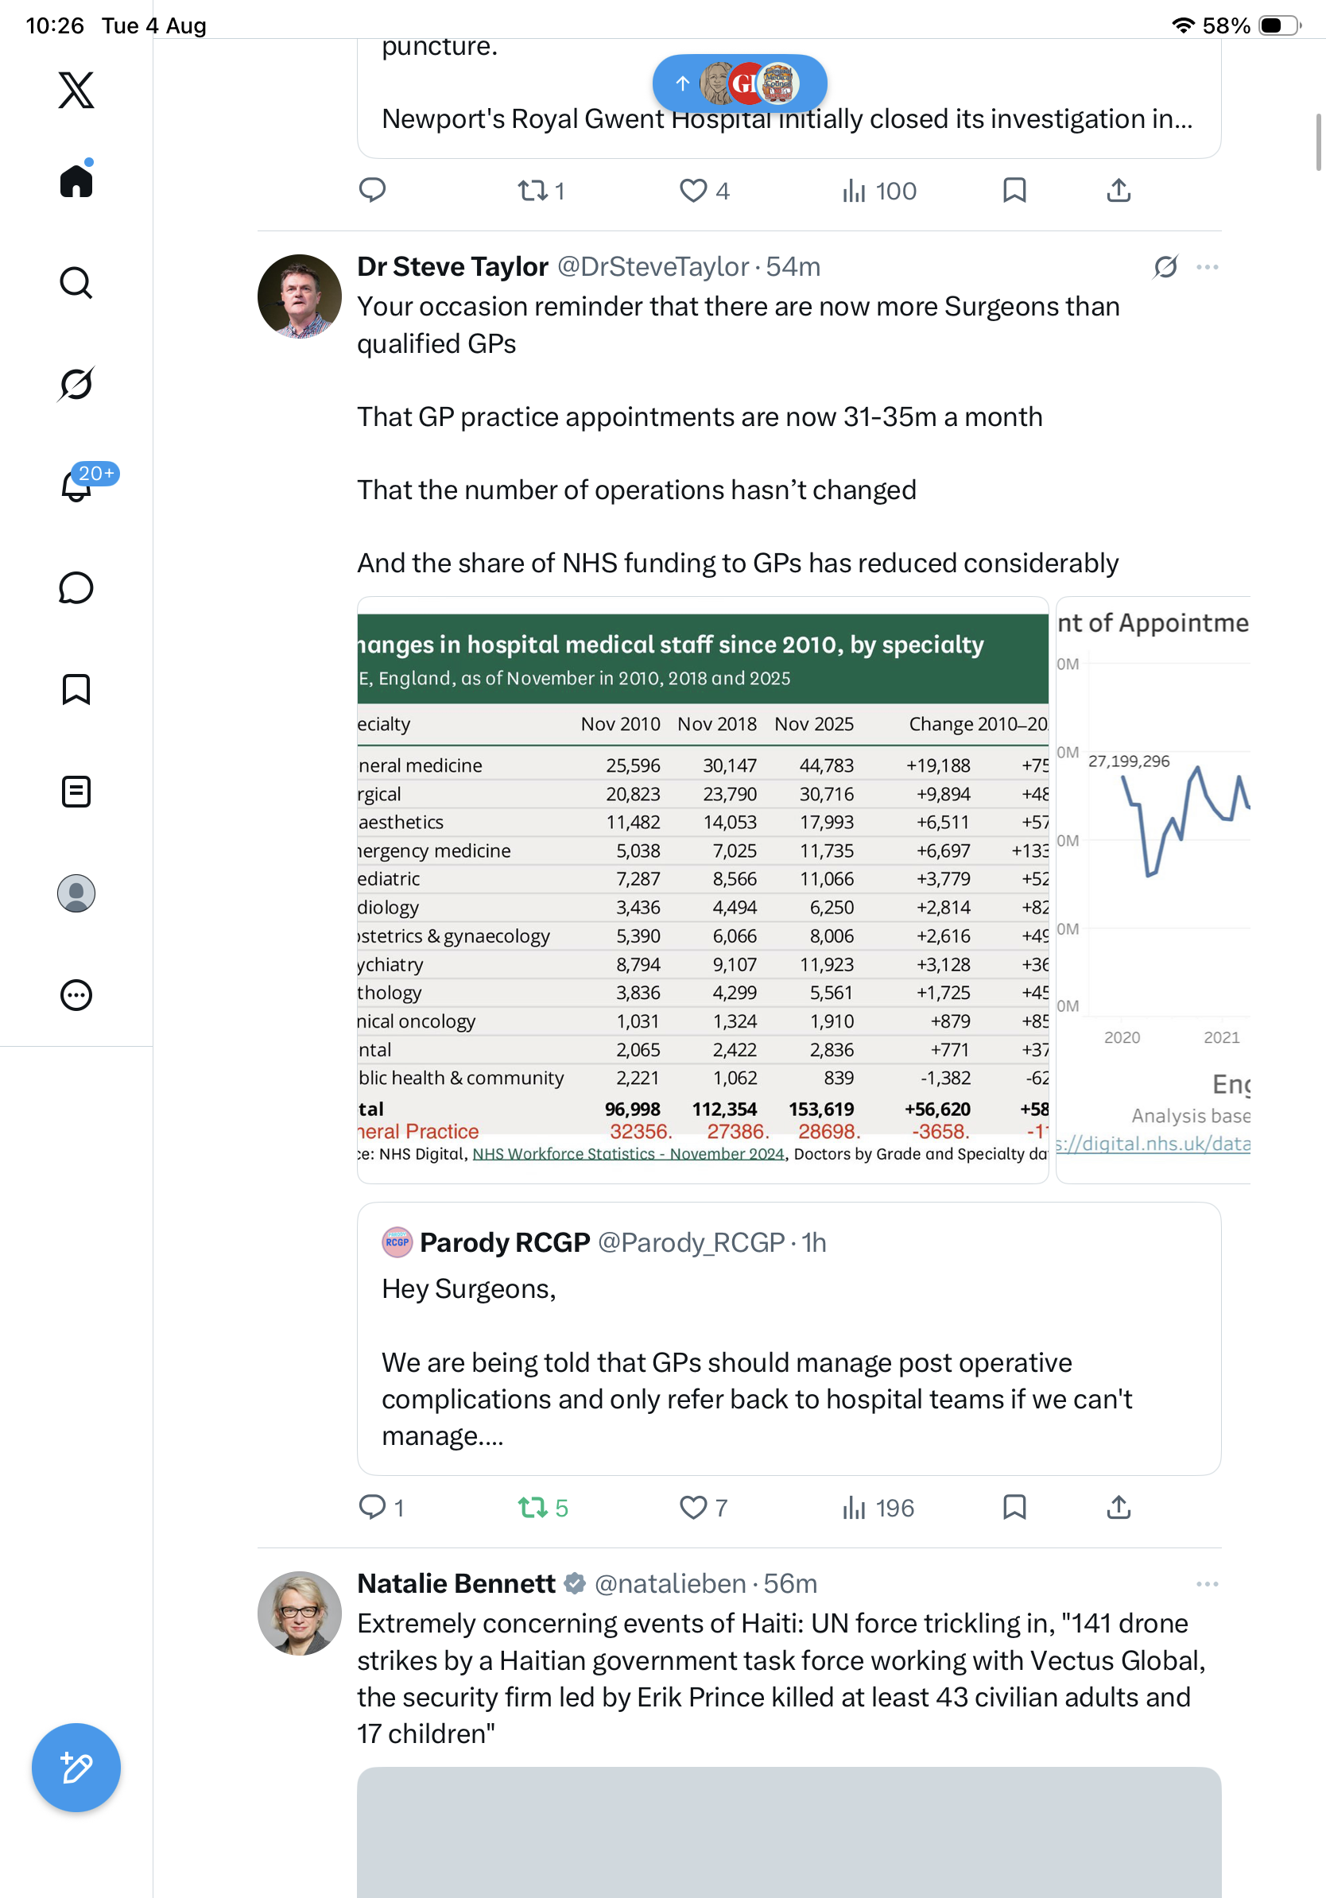Like Dr Steve Taylor's post

(704, 1508)
